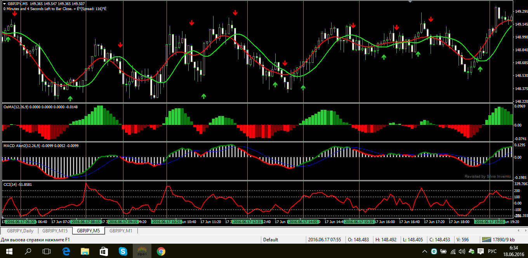
Task: Open File Explorer from the taskbar
Action: pos(85,251)
